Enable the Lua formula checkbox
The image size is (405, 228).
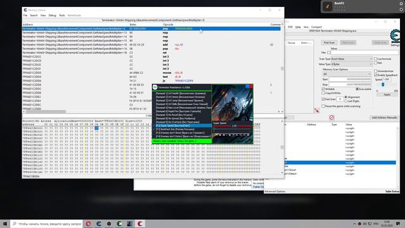pos(375,59)
